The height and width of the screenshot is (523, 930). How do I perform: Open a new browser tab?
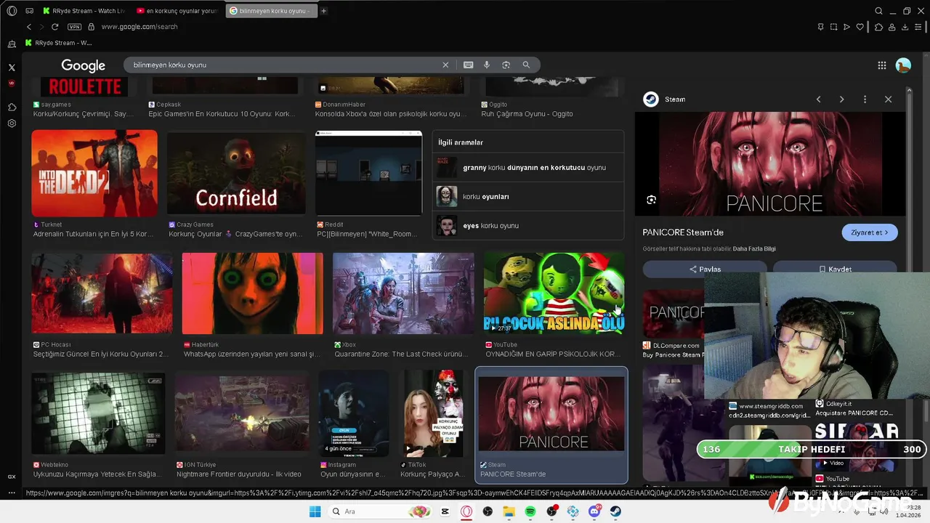click(323, 11)
